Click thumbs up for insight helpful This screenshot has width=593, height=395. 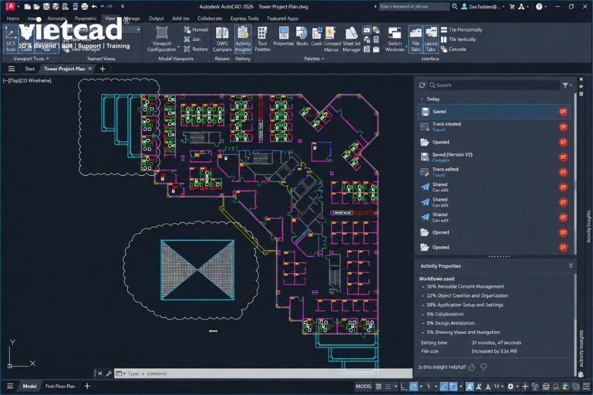pyautogui.click(x=472, y=367)
